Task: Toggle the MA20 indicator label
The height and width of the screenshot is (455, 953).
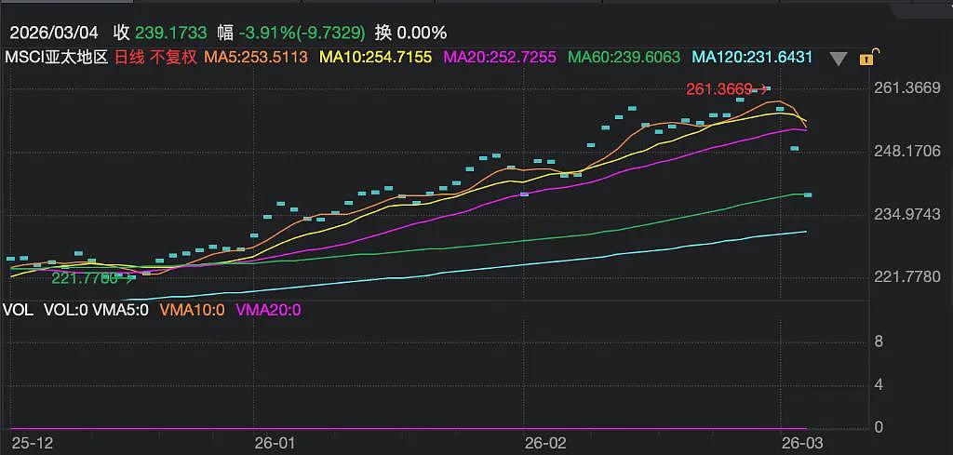Action: 500,58
